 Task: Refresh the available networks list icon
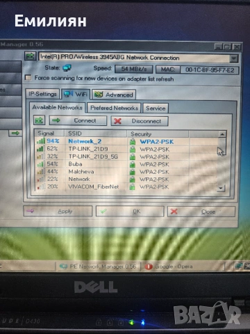pos(39,120)
